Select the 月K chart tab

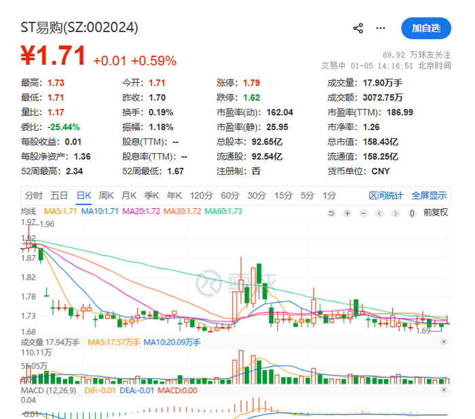click(x=129, y=195)
